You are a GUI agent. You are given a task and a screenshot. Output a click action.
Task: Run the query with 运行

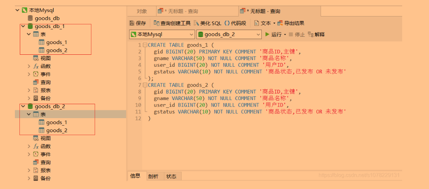(x=273, y=35)
